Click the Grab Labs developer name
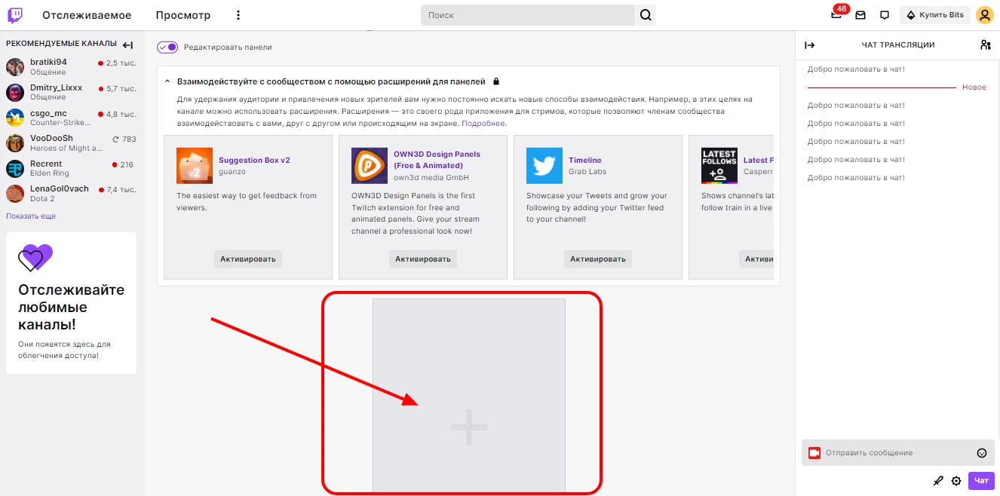Image resolution: width=1000 pixels, height=496 pixels. pos(587,172)
